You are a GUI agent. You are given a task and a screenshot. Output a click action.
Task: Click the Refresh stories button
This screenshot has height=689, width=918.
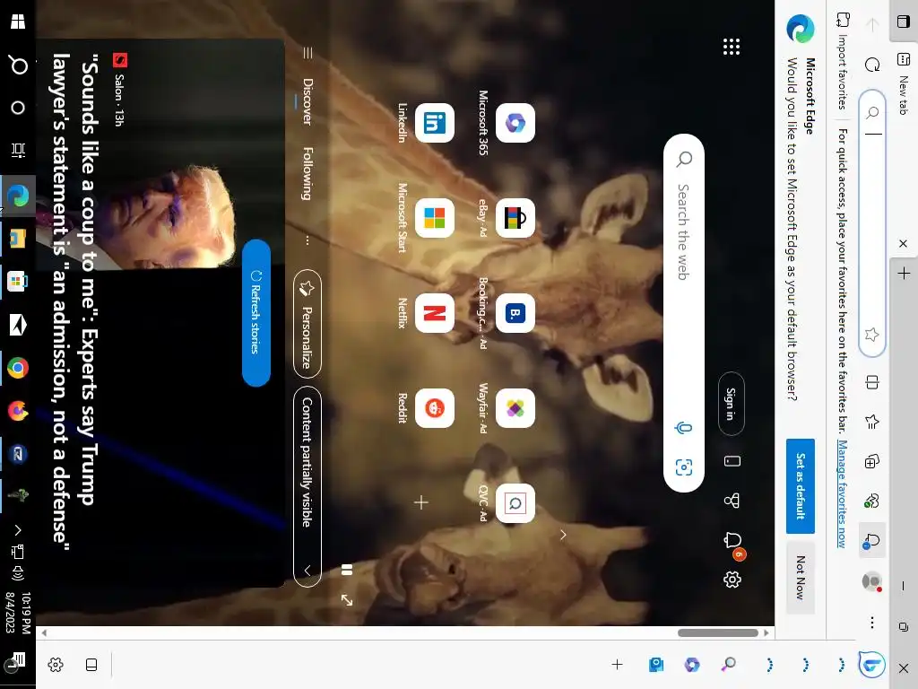(255, 312)
